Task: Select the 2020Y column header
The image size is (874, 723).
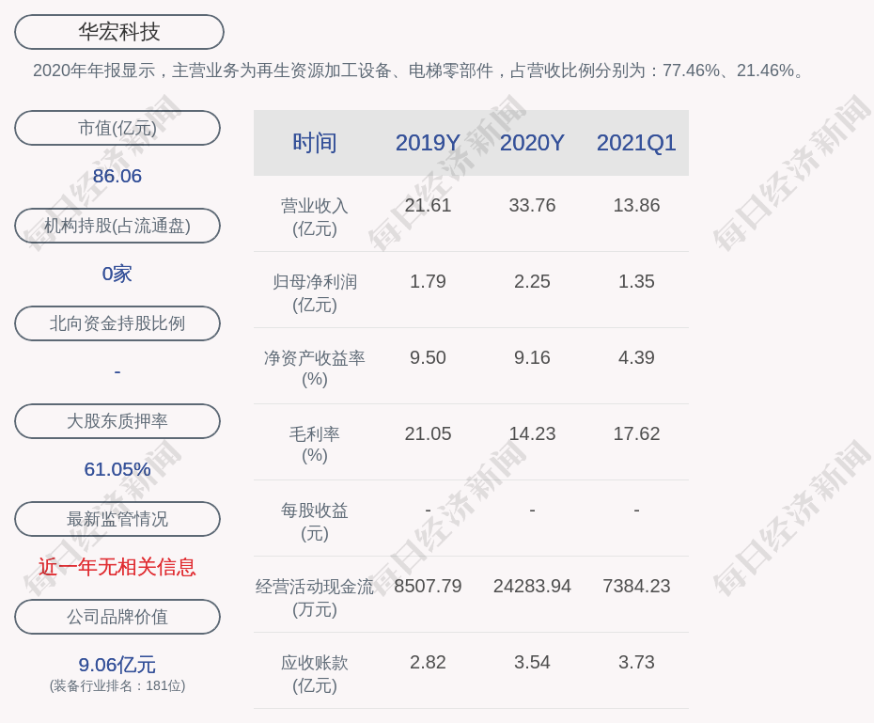Action: point(532,143)
